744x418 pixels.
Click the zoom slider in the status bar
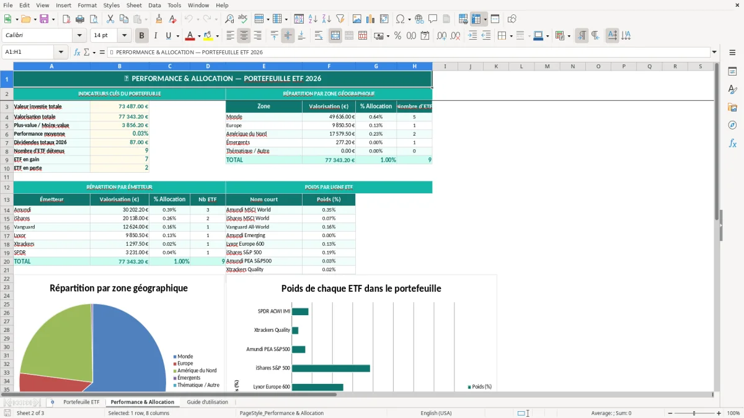click(694, 413)
